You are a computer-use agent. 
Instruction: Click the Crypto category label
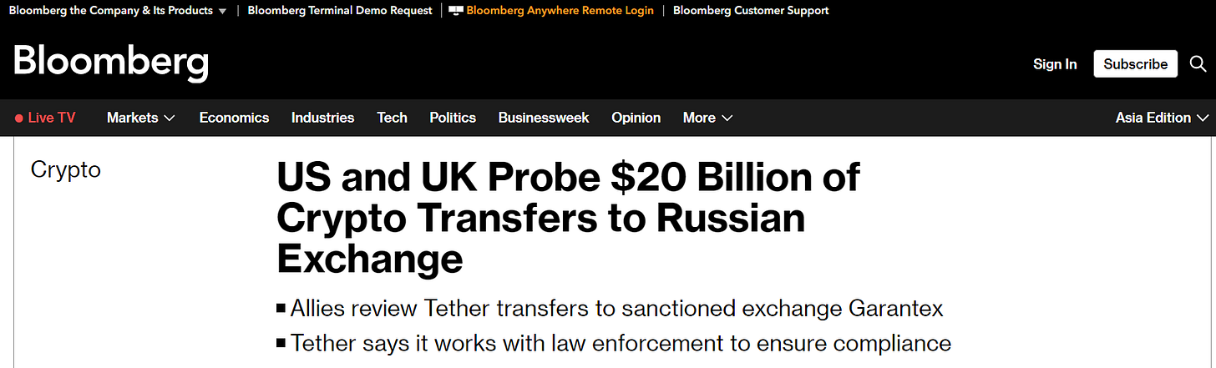(65, 169)
